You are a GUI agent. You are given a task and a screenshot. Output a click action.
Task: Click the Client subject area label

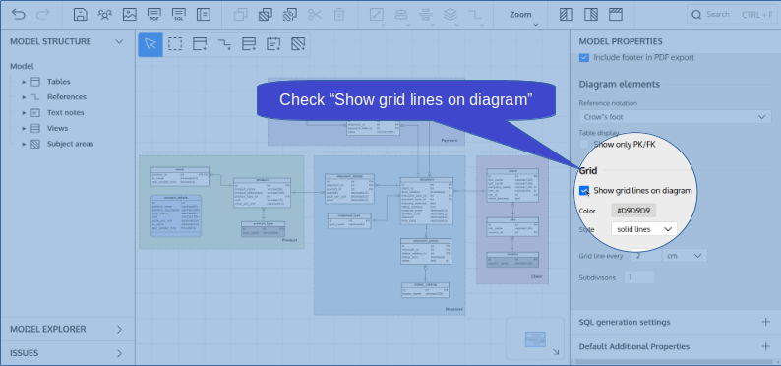536,276
